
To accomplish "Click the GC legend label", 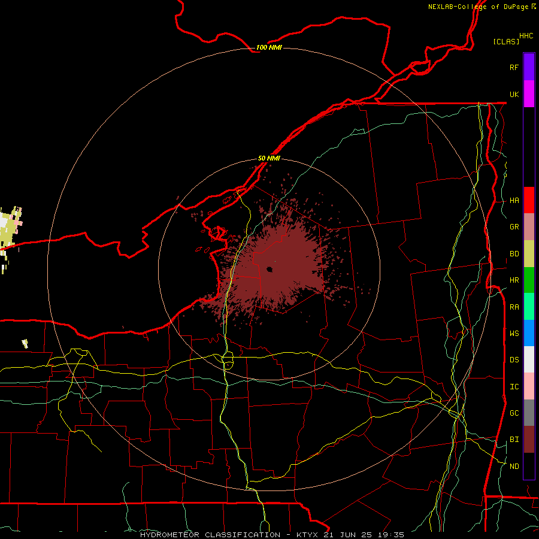I will pyautogui.click(x=514, y=413).
